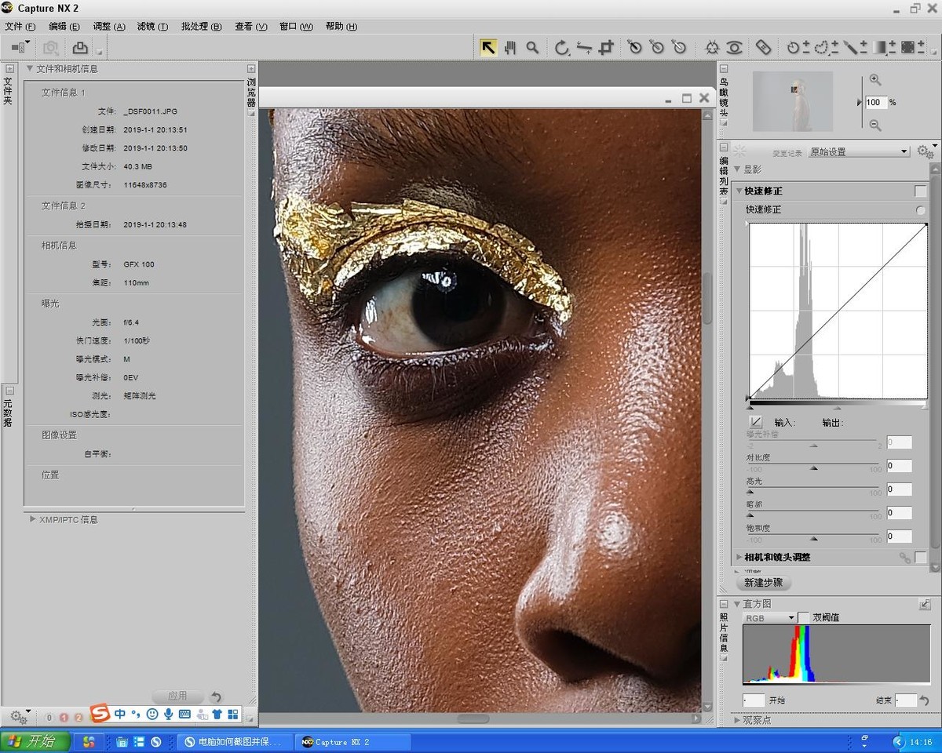Open the RGB channel dropdown
The image size is (942, 753).
coord(769,617)
